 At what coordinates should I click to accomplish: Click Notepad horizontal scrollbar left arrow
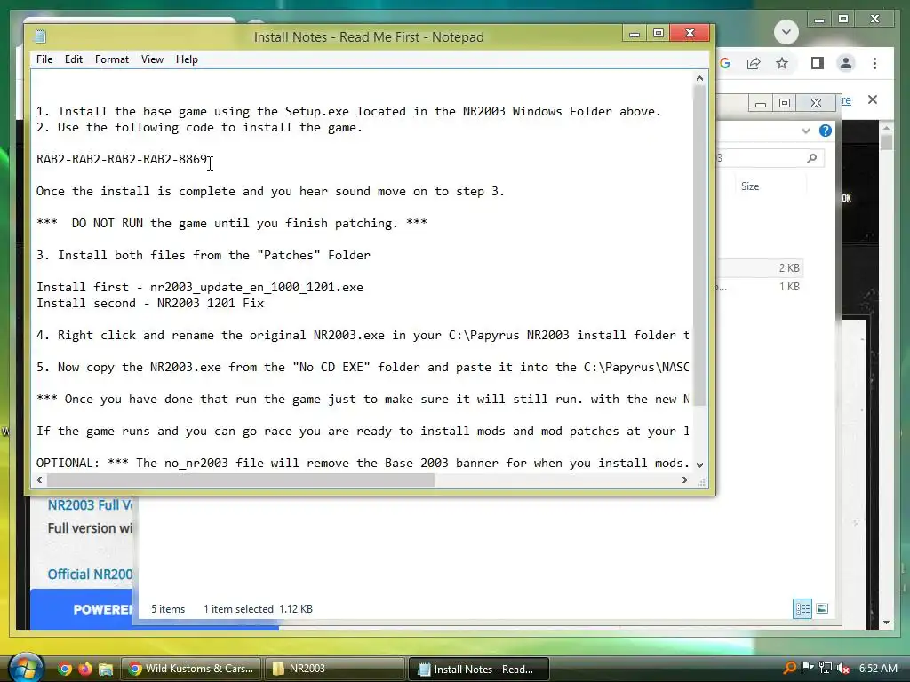(39, 480)
